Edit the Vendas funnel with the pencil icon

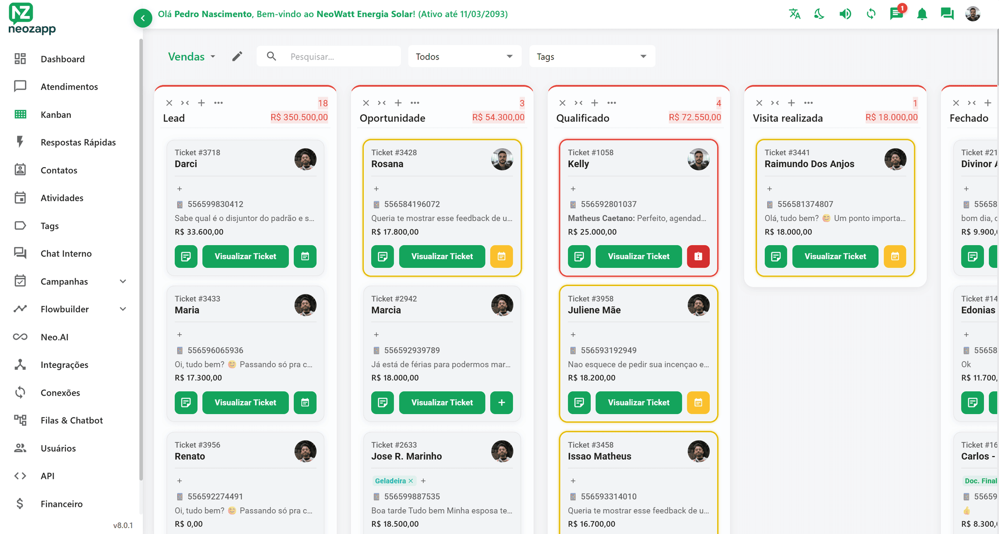point(237,56)
